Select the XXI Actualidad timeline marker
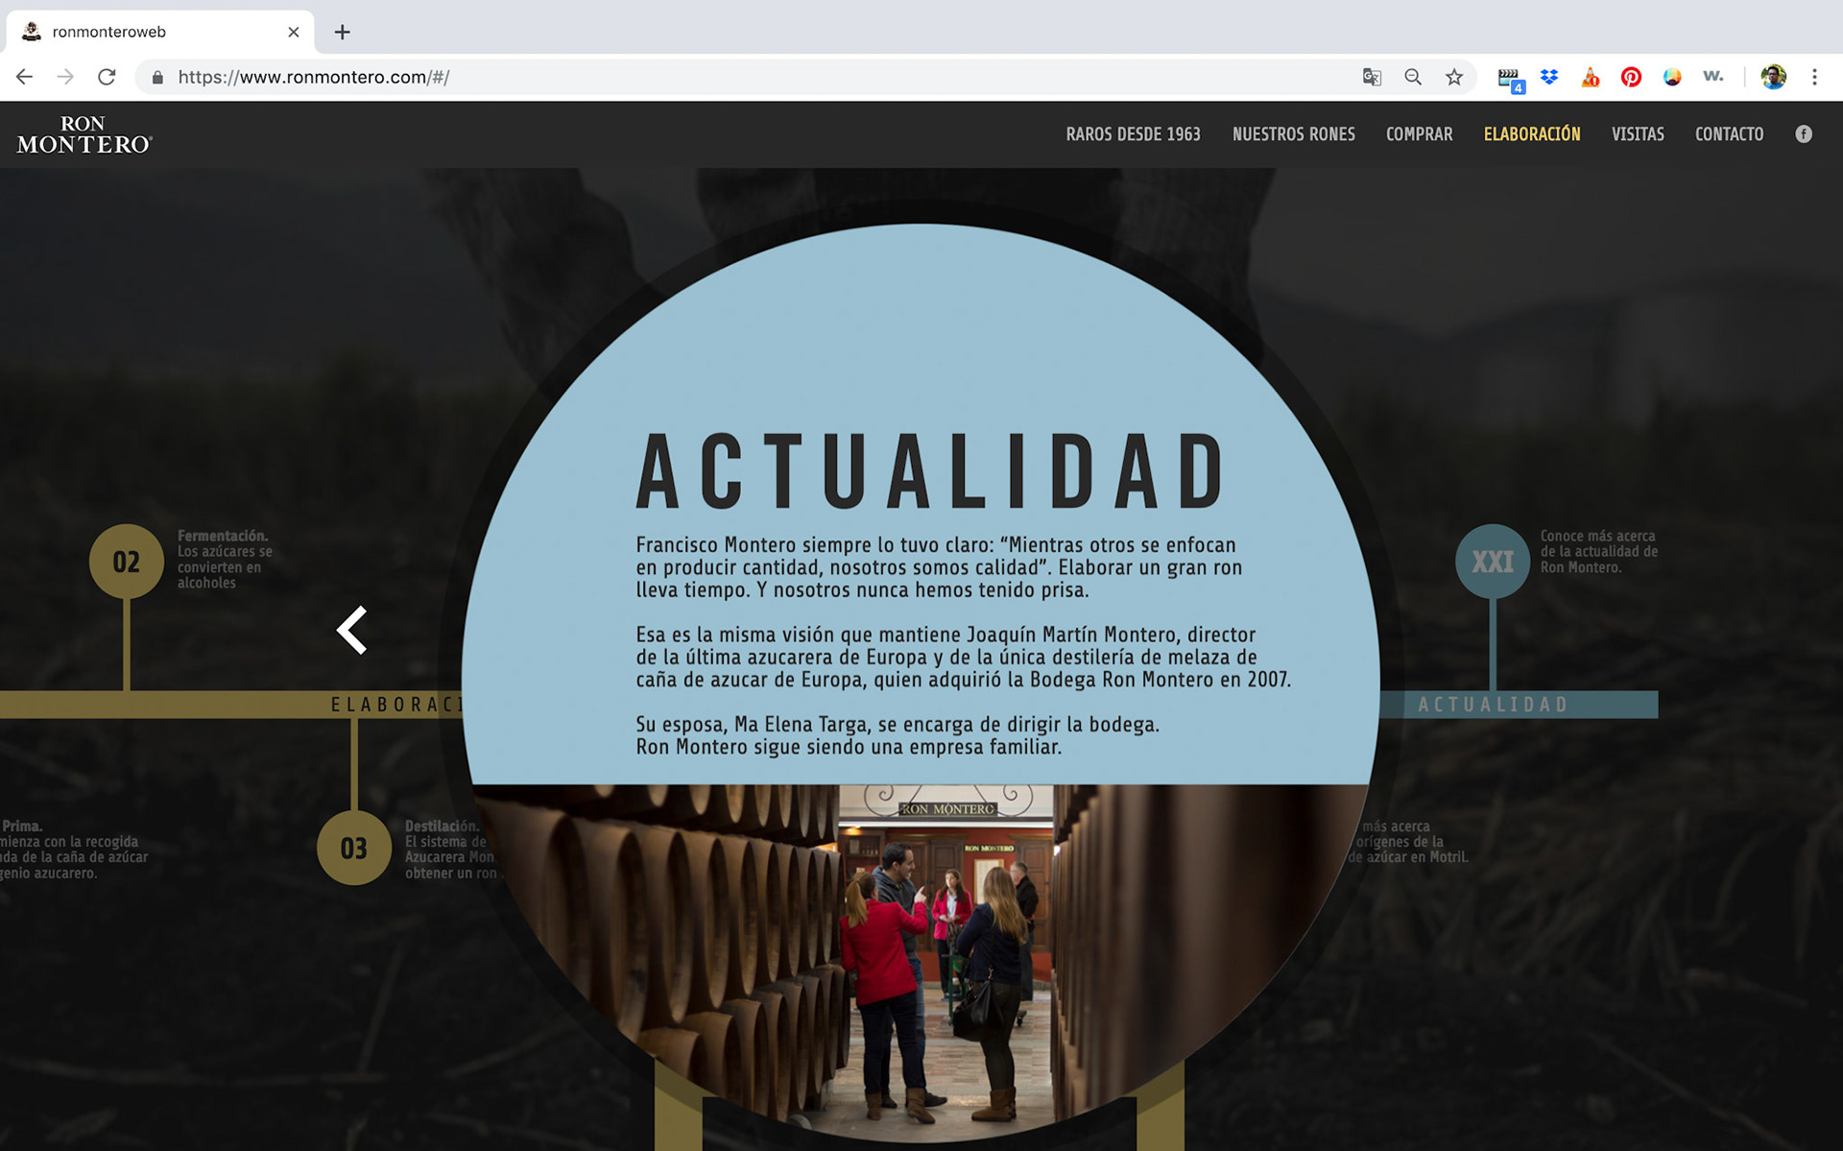 [1493, 562]
